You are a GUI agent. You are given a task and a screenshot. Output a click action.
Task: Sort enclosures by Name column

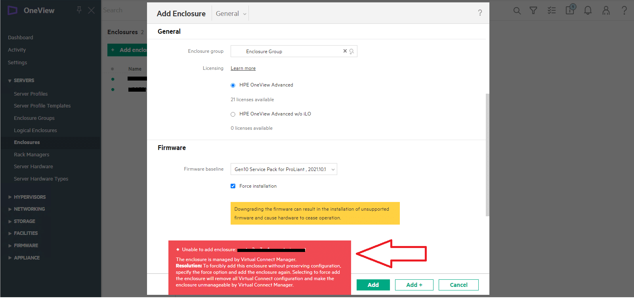pyautogui.click(x=135, y=69)
